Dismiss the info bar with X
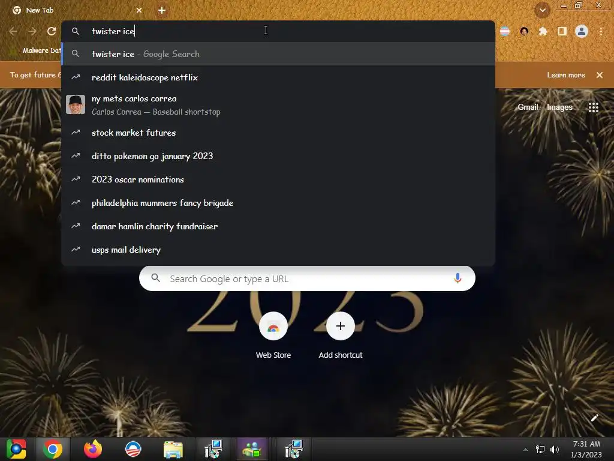The width and height of the screenshot is (614, 461). [600, 75]
